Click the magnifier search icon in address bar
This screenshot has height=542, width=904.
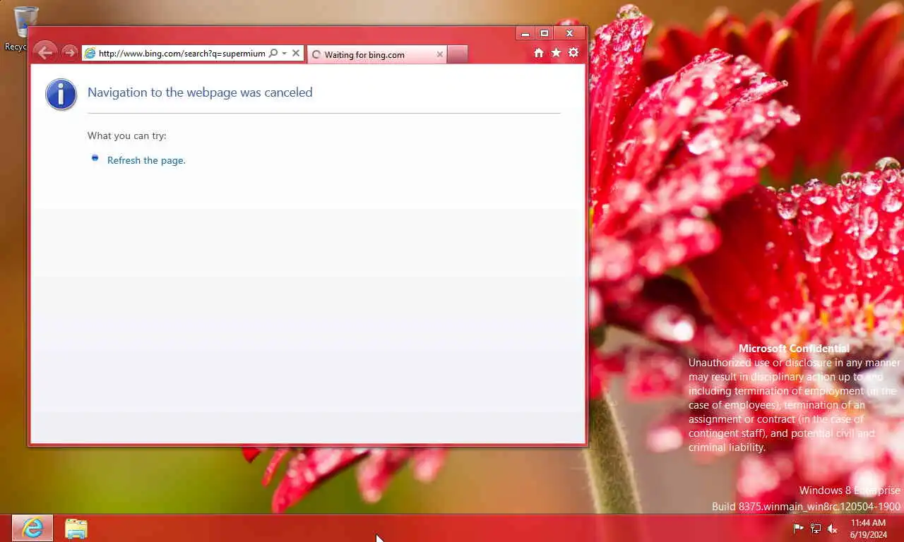[273, 53]
